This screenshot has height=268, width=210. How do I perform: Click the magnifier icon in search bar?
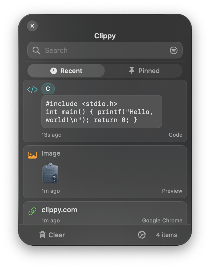coord(36,50)
